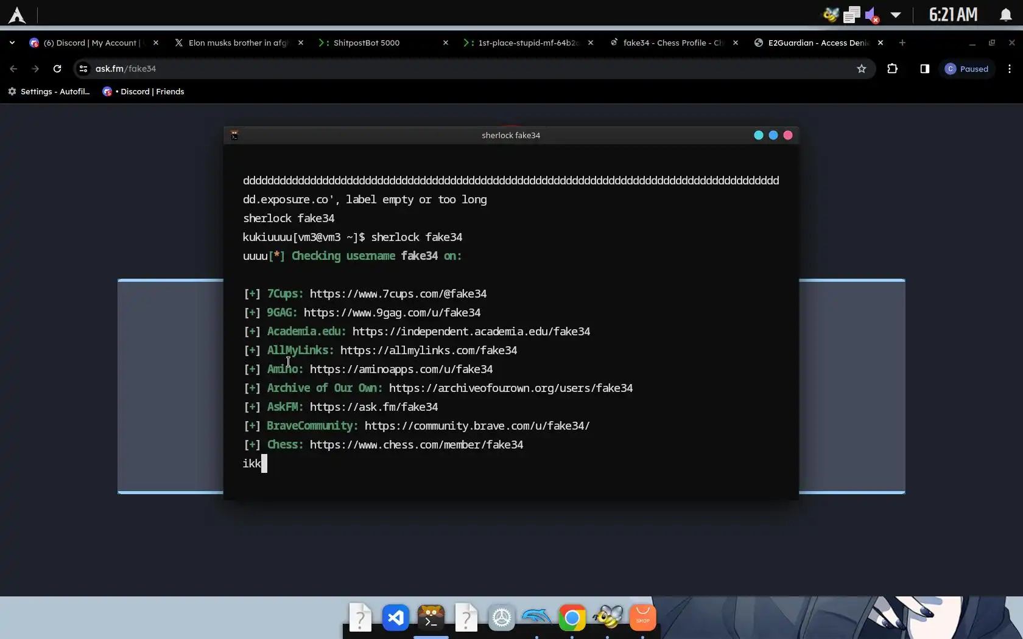Image resolution: width=1023 pixels, height=639 pixels.
Task: Click the 7Cups URL in terminal output
Action: tap(398, 294)
